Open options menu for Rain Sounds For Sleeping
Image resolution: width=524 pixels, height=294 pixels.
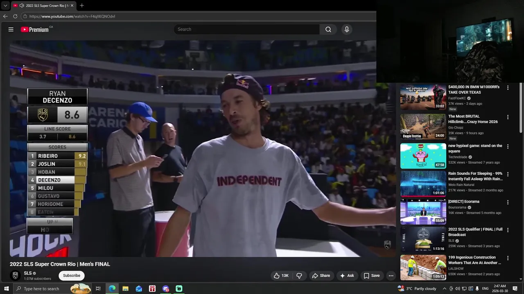pos(508,174)
